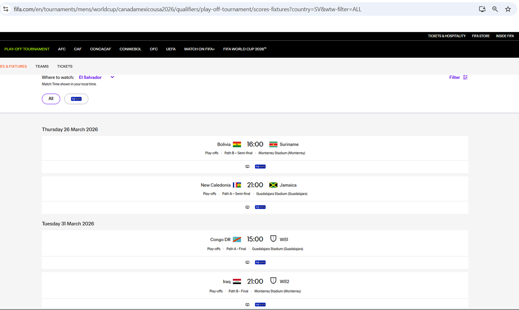
Task: Click the Filter sliders icon
Action: [x=465, y=77]
